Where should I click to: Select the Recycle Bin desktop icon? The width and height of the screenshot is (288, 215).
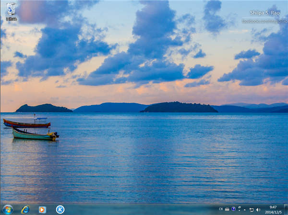(x=11, y=11)
